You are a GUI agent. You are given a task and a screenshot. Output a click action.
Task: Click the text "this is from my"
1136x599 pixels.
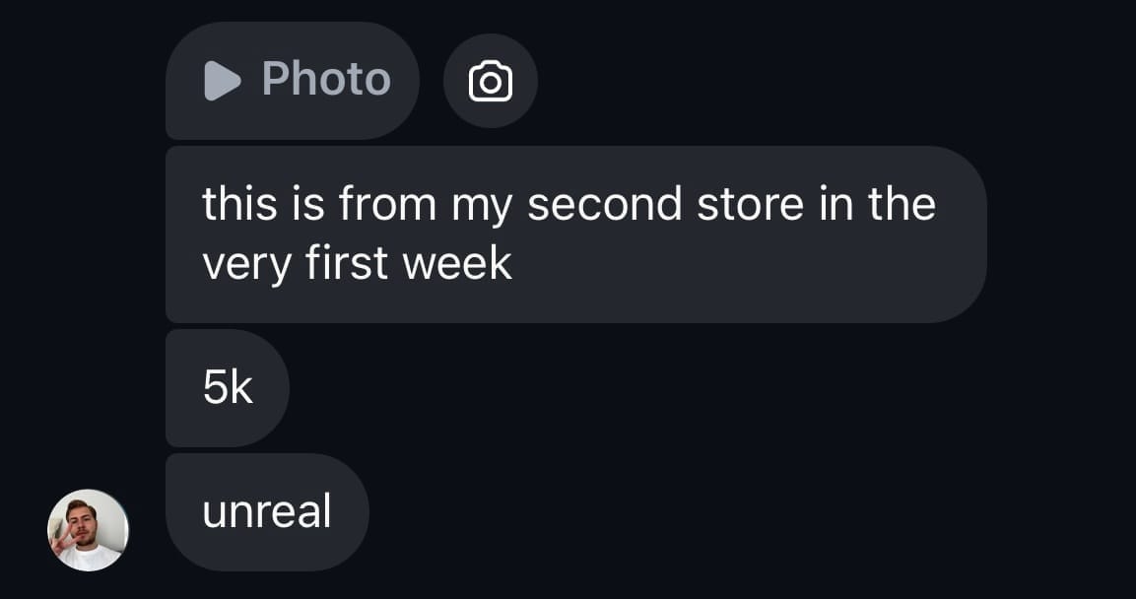point(318,204)
